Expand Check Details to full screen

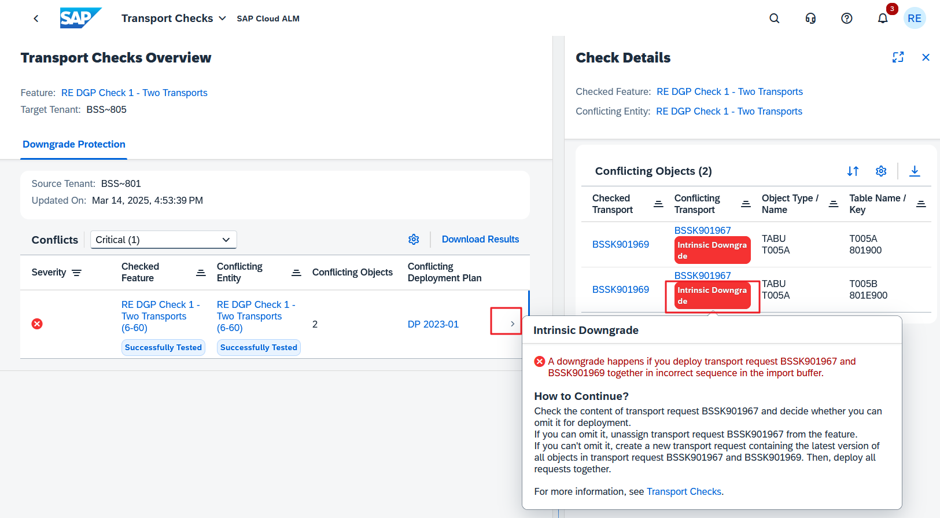point(898,57)
